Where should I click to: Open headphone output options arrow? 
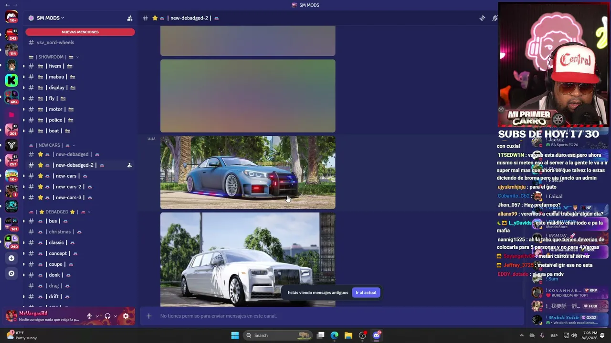coord(116,316)
